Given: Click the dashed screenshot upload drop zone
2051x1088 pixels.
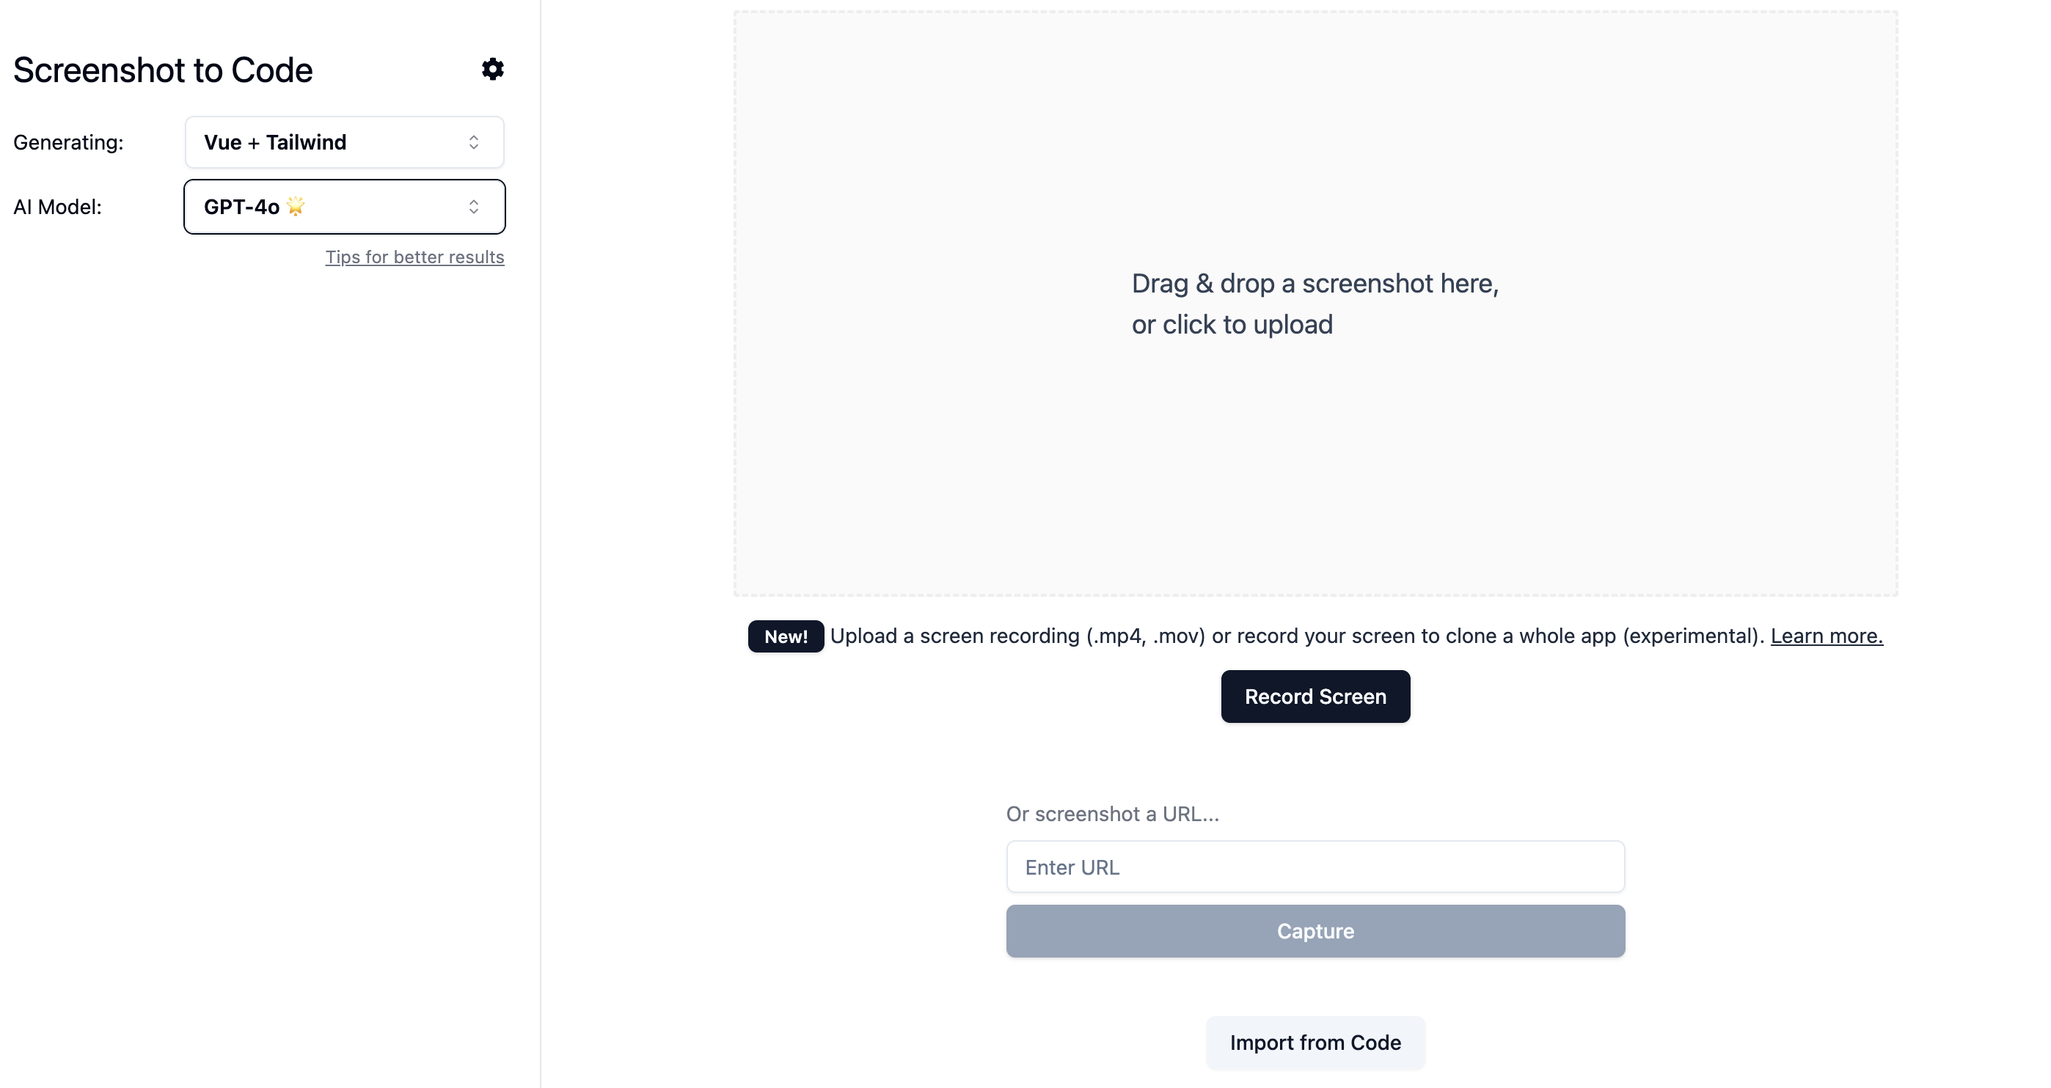Looking at the screenshot, I should pos(1315,304).
